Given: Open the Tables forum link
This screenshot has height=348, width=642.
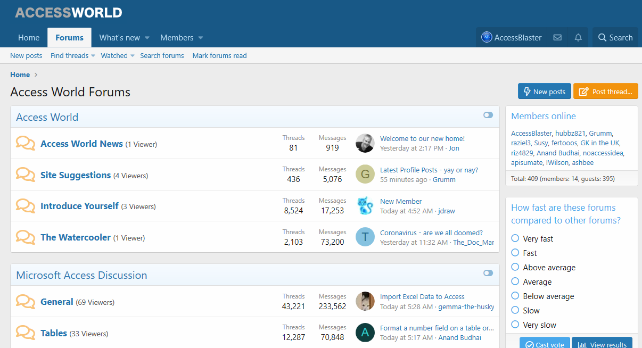Looking at the screenshot, I should pyautogui.click(x=54, y=333).
